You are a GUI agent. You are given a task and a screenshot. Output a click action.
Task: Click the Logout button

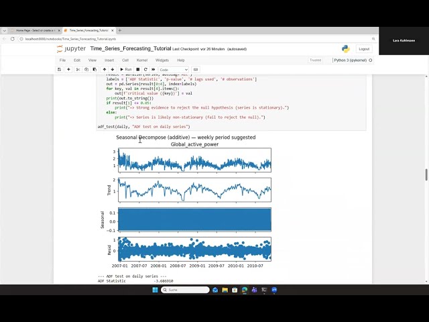tap(364, 49)
